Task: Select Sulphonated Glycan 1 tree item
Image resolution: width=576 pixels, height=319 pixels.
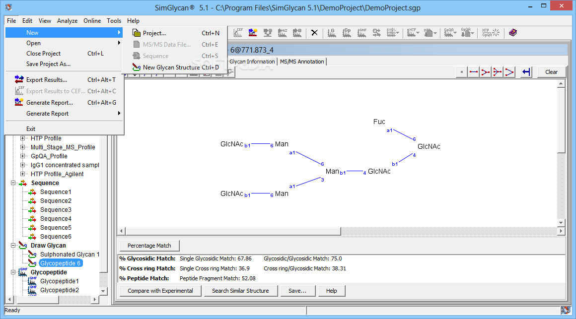Action: tap(70, 255)
